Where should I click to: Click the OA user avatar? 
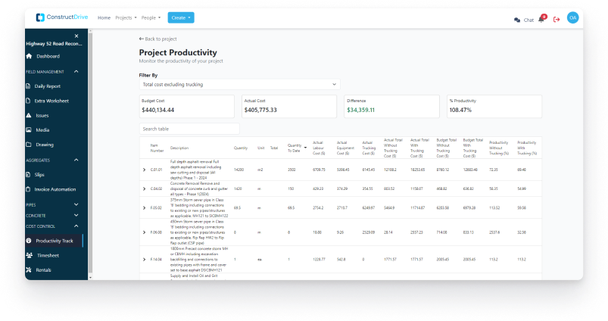pos(572,18)
